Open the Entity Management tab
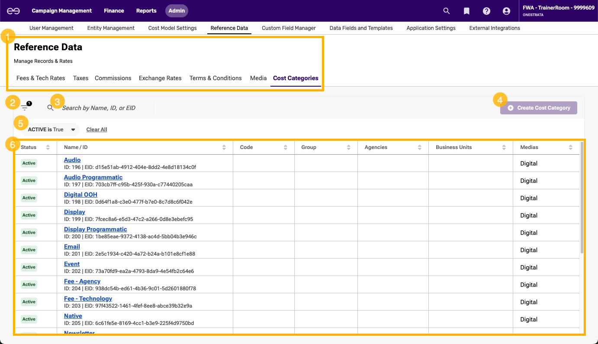This screenshot has width=598, height=344. (111, 28)
